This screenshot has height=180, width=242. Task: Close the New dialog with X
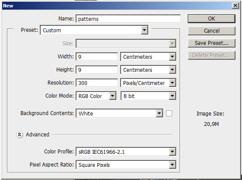[235, 6]
